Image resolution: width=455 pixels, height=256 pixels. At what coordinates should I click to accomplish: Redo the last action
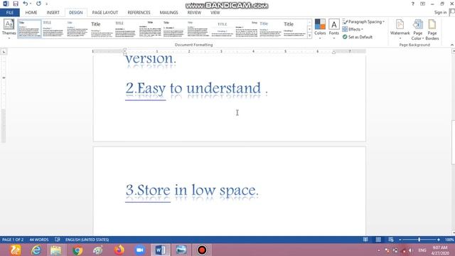click(x=38, y=4)
